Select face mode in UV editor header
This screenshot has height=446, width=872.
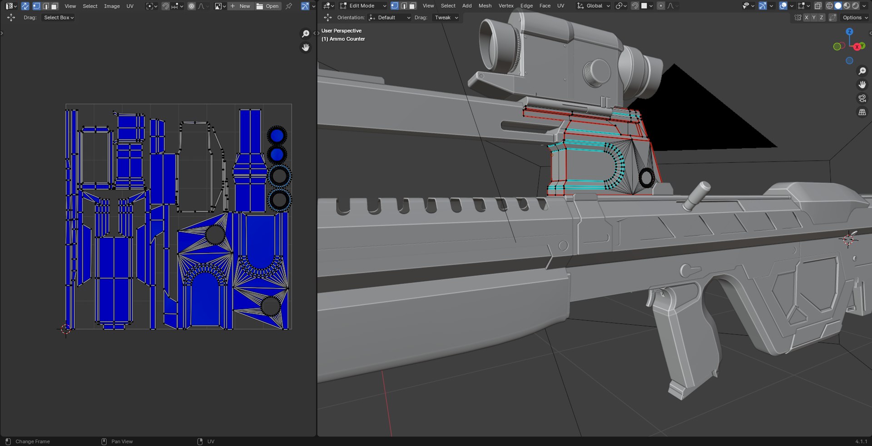pos(54,6)
